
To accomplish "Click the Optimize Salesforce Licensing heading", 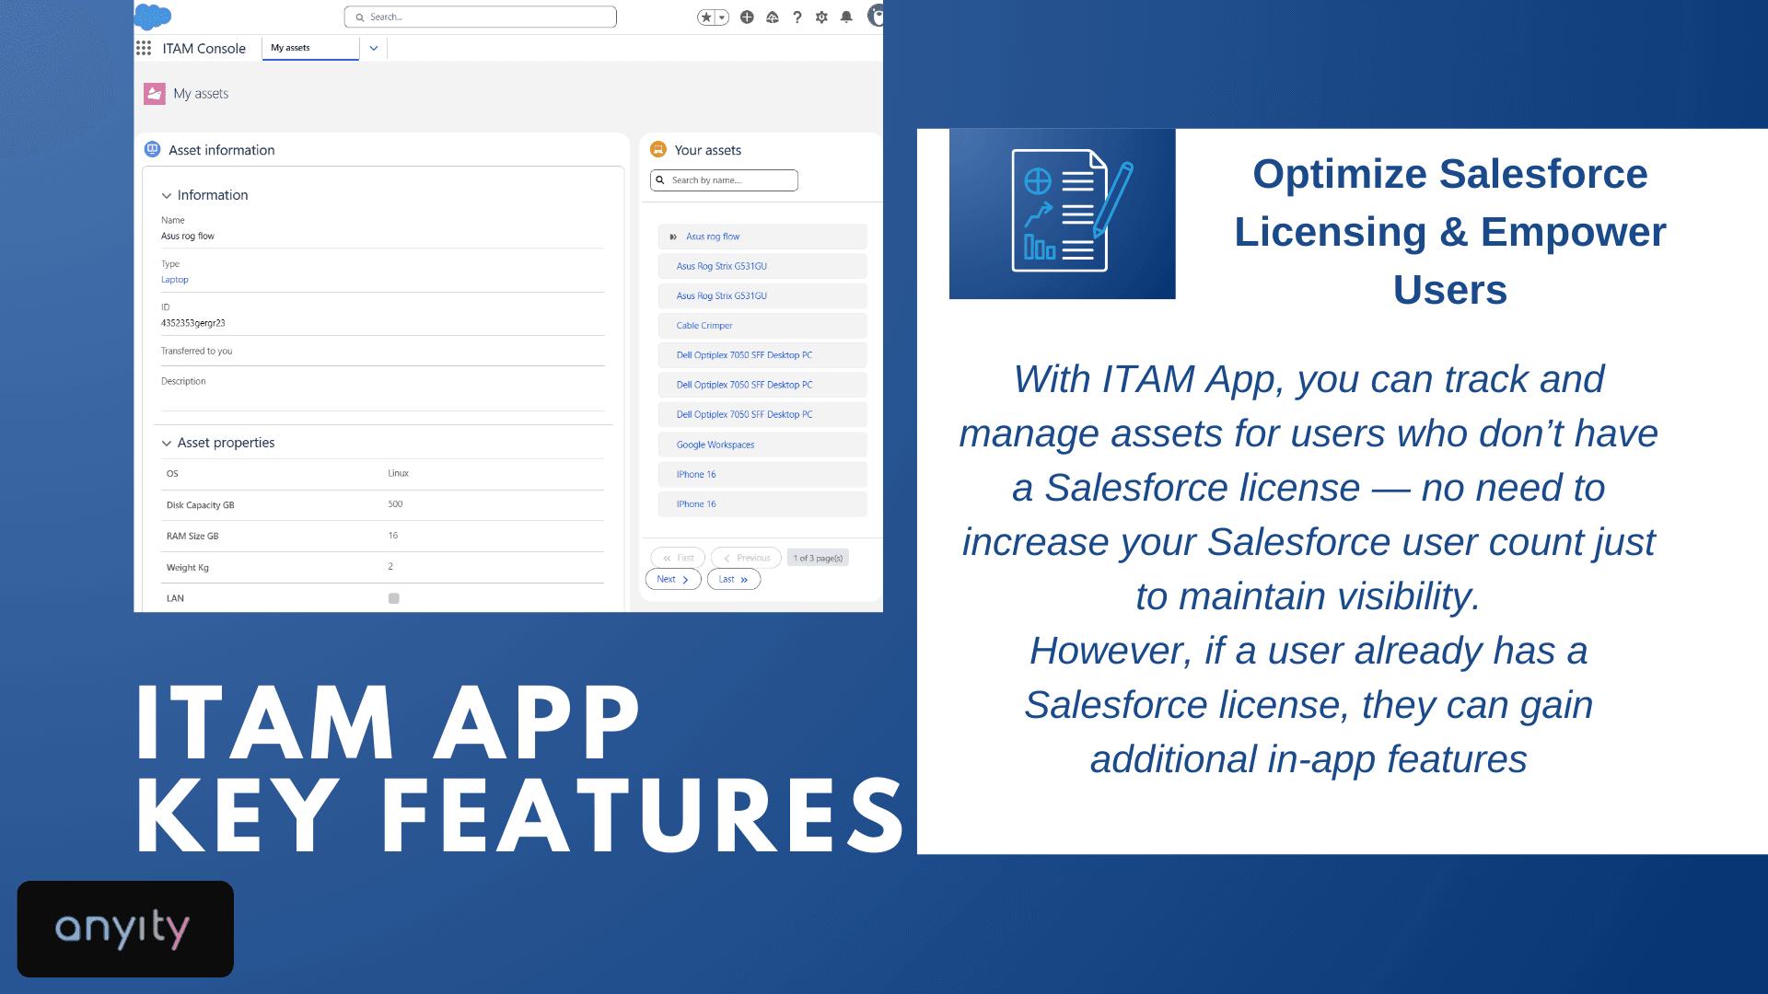I will coord(1450,232).
